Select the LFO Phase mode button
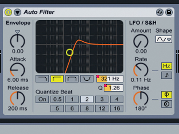The height and width of the screenshot is (134, 179). tap(167, 95)
